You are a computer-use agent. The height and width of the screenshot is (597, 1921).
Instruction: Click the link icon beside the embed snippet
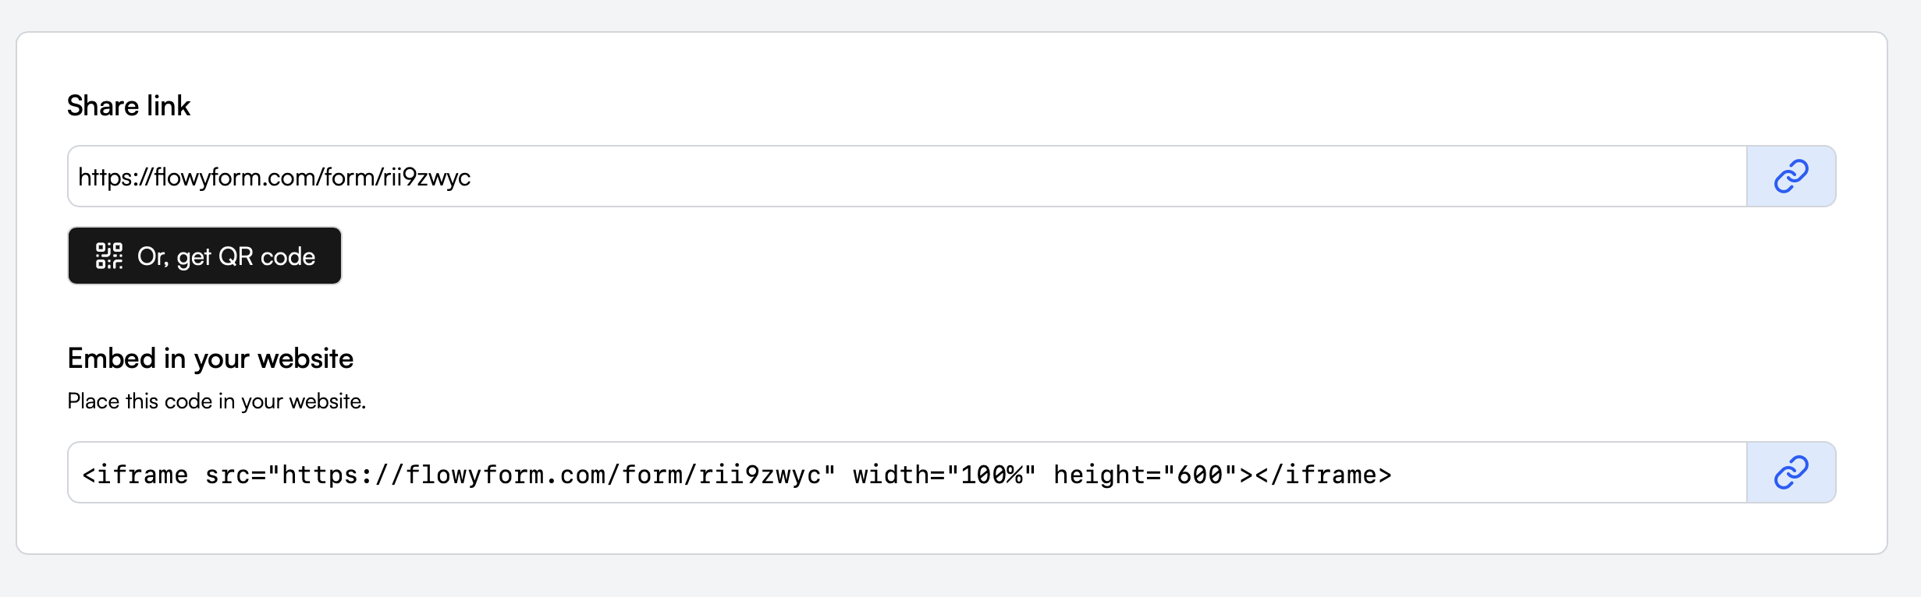coord(1791,472)
